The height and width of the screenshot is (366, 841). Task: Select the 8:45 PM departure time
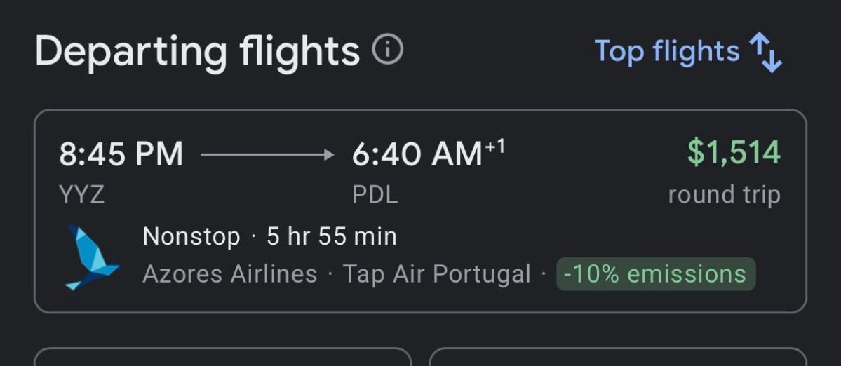click(121, 154)
